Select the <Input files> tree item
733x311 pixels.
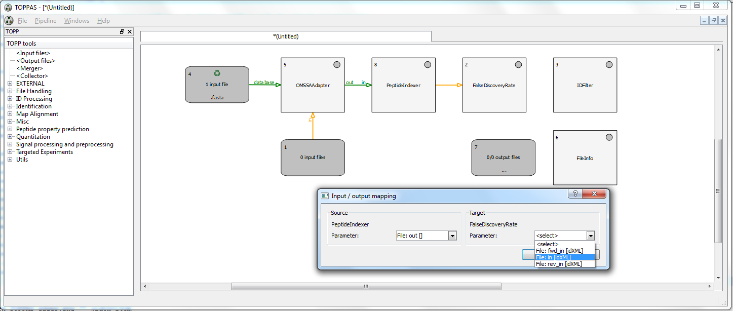click(33, 53)
